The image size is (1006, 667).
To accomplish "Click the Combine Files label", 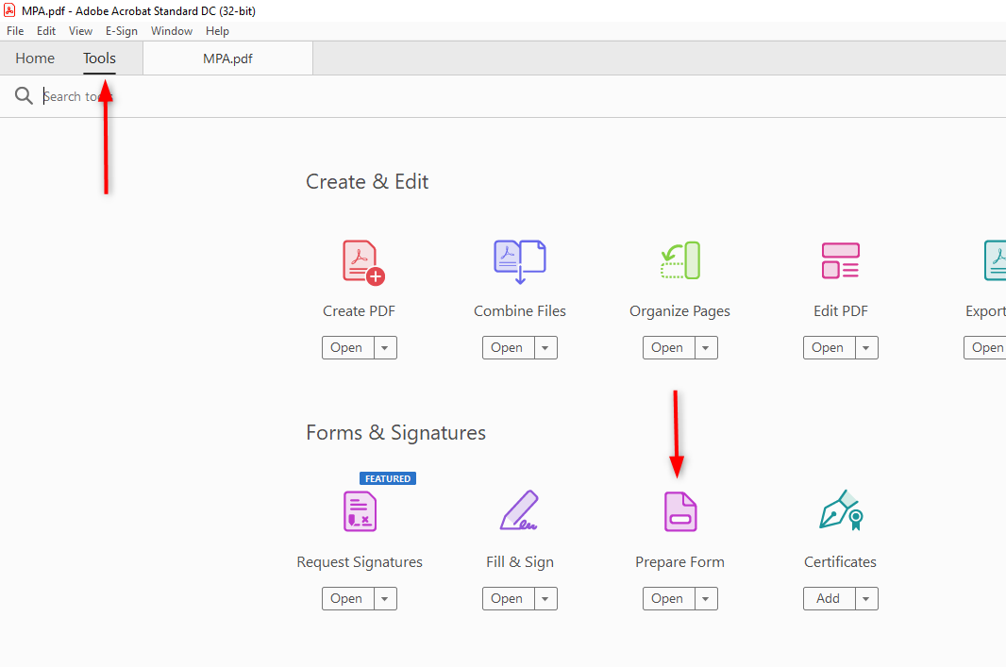I will (x=520, y=311).
